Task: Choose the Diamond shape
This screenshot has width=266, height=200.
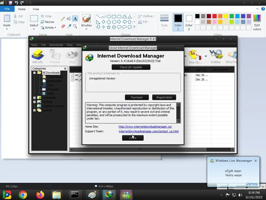Action: (103, 22)
